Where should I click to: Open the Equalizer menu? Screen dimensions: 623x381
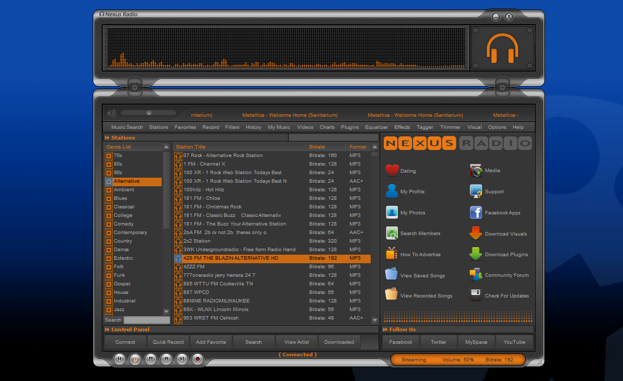point(376,127)
